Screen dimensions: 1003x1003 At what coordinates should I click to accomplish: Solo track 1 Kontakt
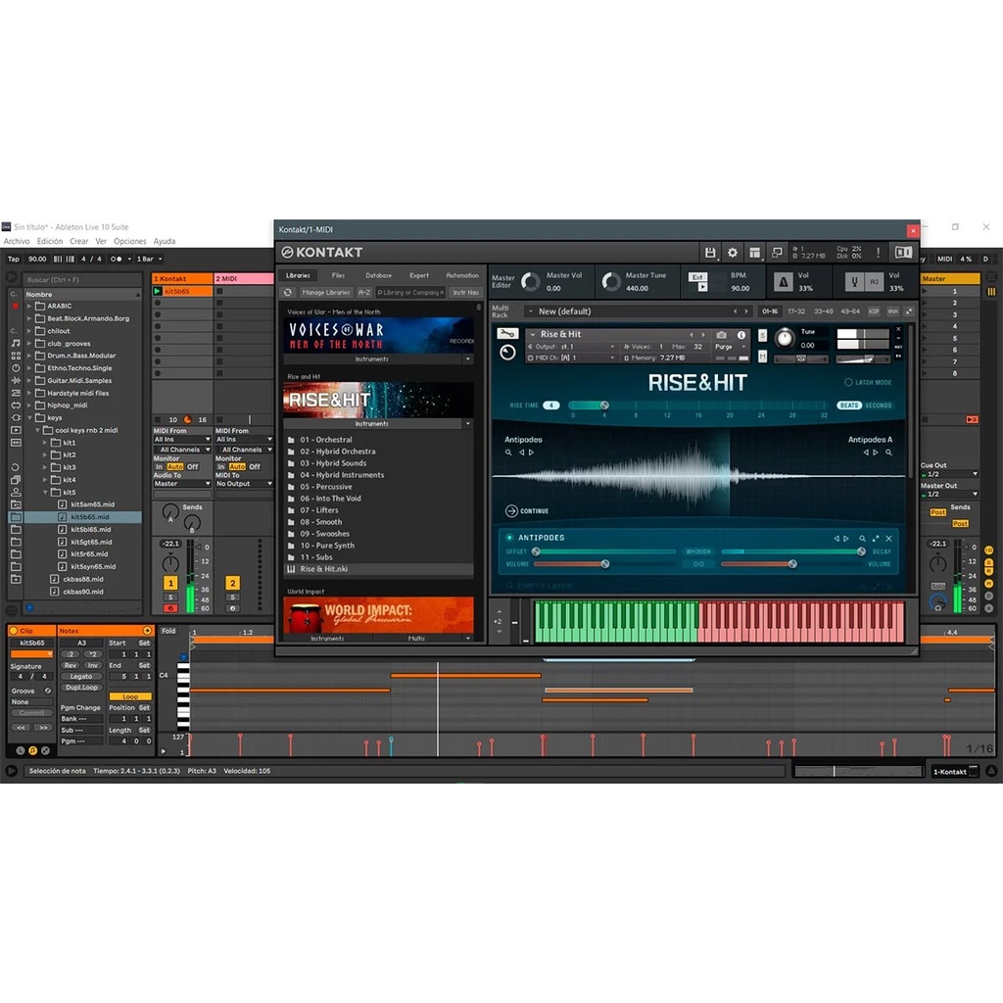click(170, 597)
